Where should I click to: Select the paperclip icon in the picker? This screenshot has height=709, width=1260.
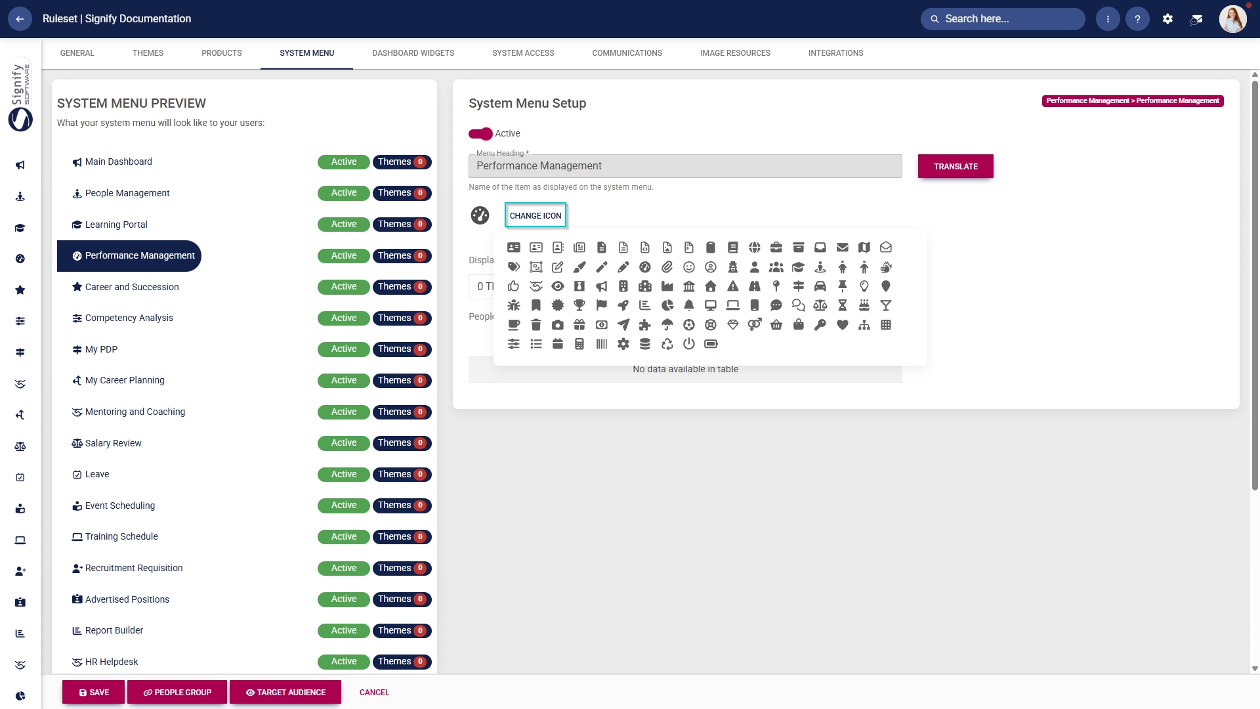(667, 267)
